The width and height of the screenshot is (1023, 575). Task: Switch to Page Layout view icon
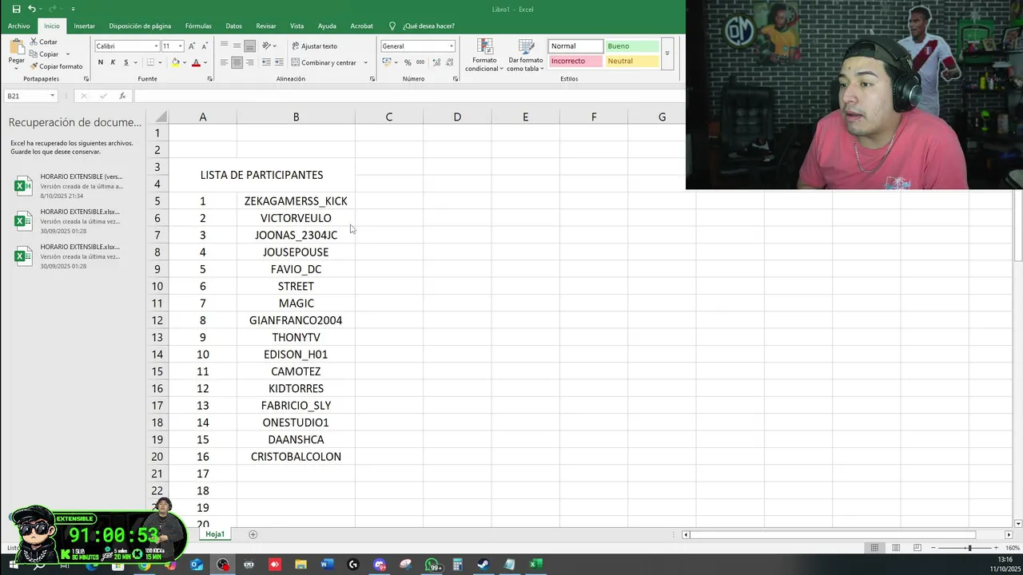896,548
